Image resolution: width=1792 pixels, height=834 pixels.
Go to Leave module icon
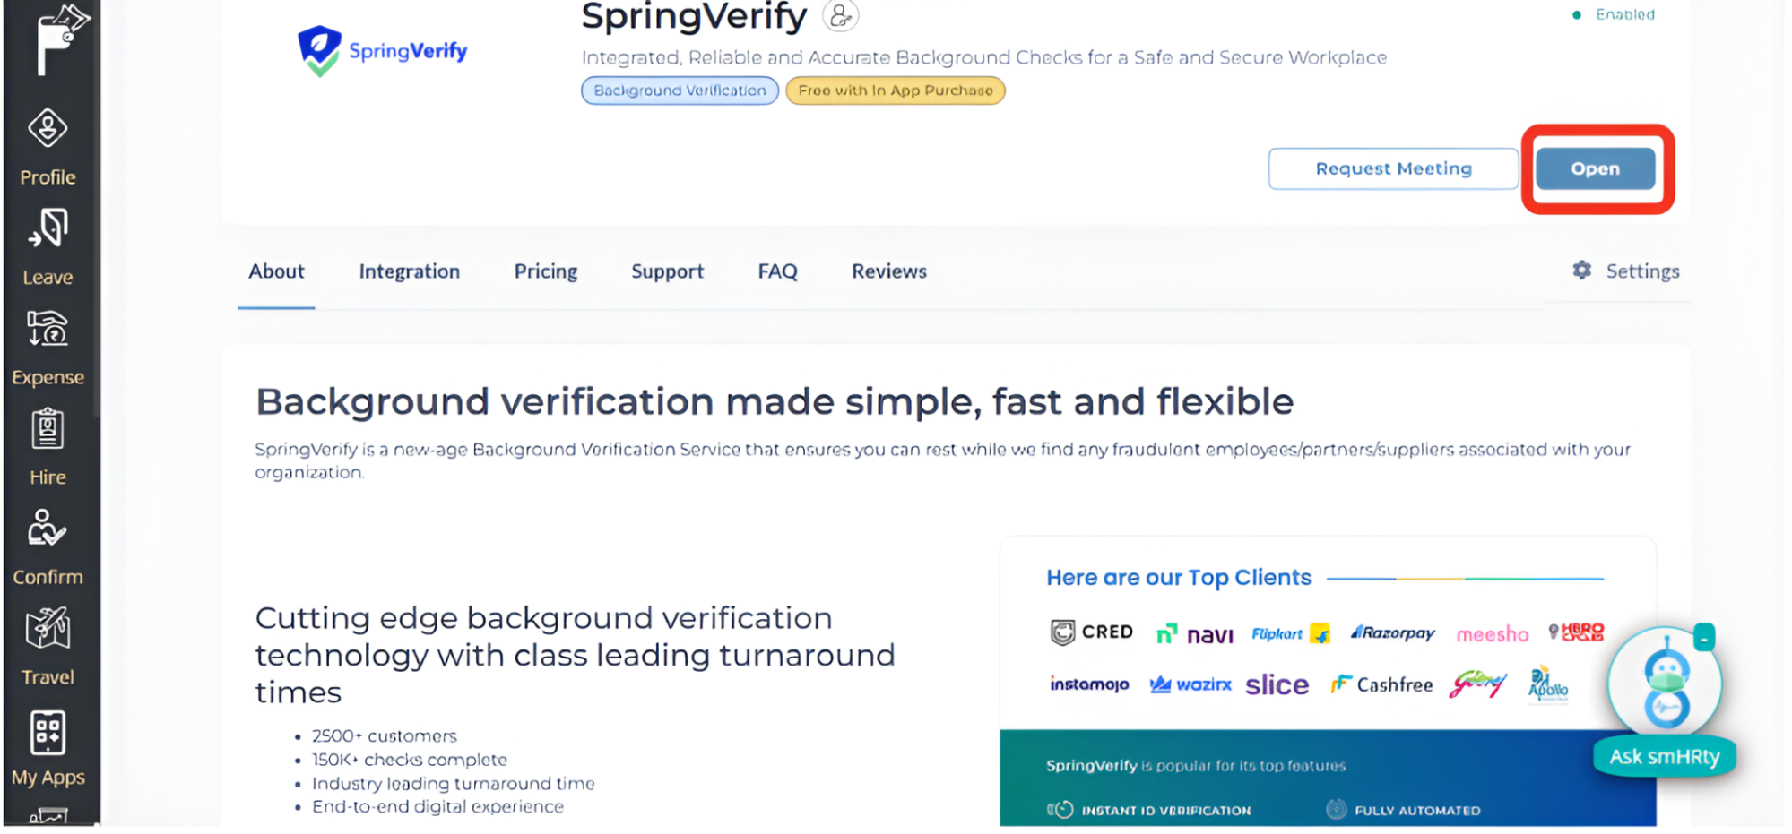(x=48, y=228)
